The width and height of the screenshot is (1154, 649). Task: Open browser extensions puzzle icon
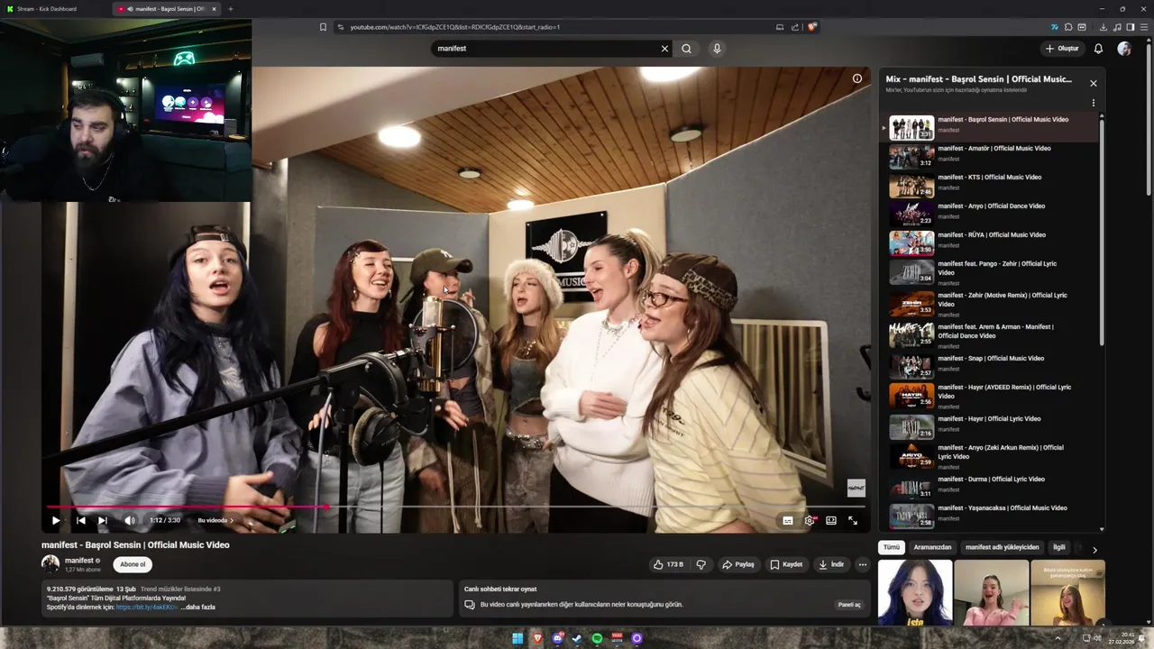pos(1068,27)
